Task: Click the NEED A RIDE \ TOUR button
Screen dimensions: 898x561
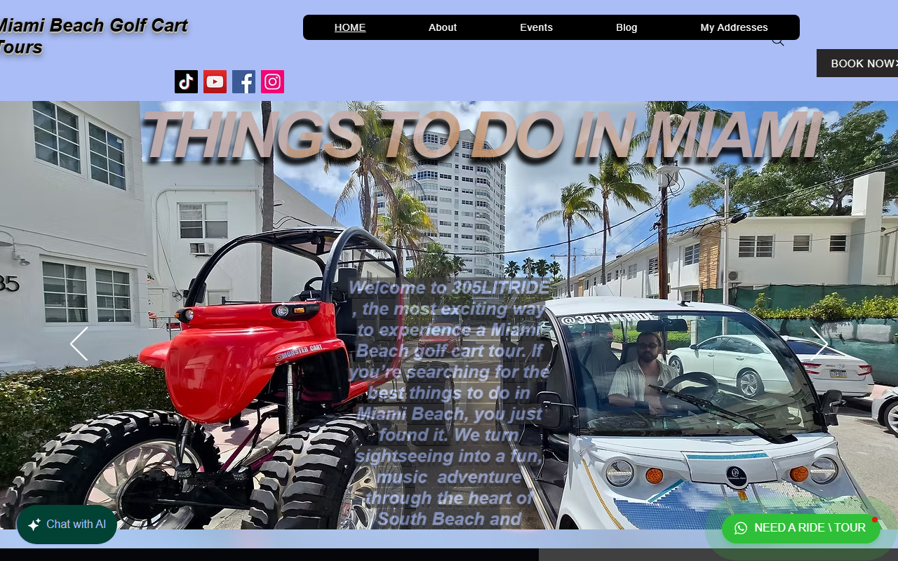Action: point(800,528)
